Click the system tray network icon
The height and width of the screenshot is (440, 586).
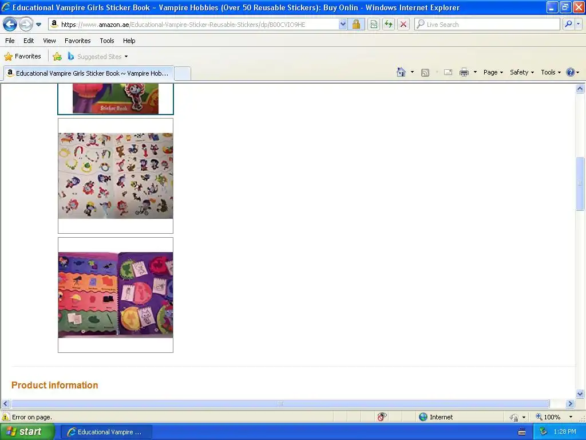(544, 432)
